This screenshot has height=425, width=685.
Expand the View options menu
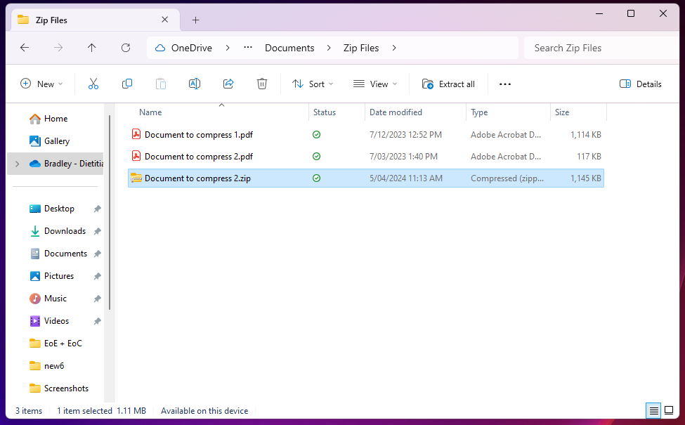376,84
